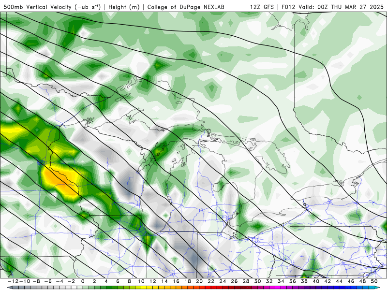Click the "22" color scale label

pyautogui.click(x=211, y=281)
